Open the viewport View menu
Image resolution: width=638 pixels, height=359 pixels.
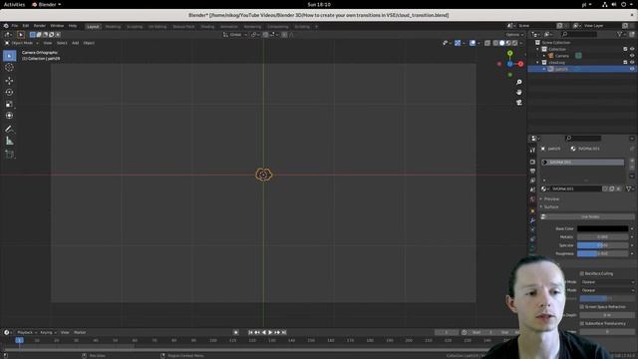pos(48,43)
